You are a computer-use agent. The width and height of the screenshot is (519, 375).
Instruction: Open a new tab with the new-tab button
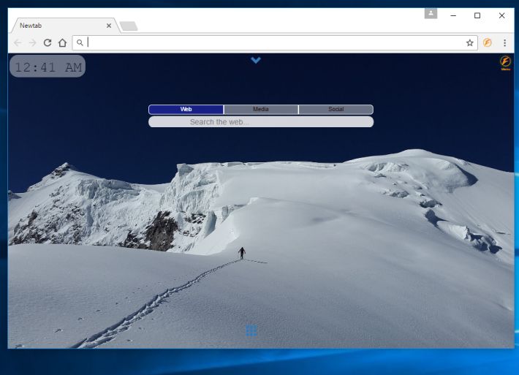129,26
